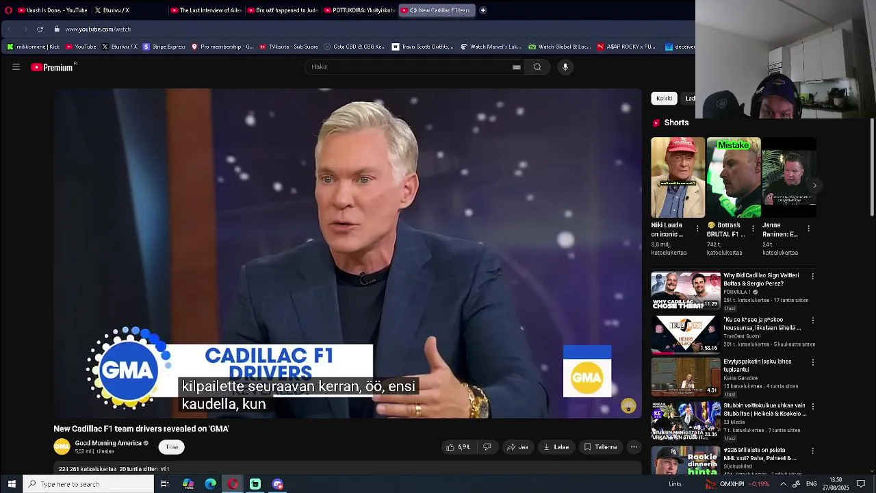Open the notification center icon

pos(861,484)
